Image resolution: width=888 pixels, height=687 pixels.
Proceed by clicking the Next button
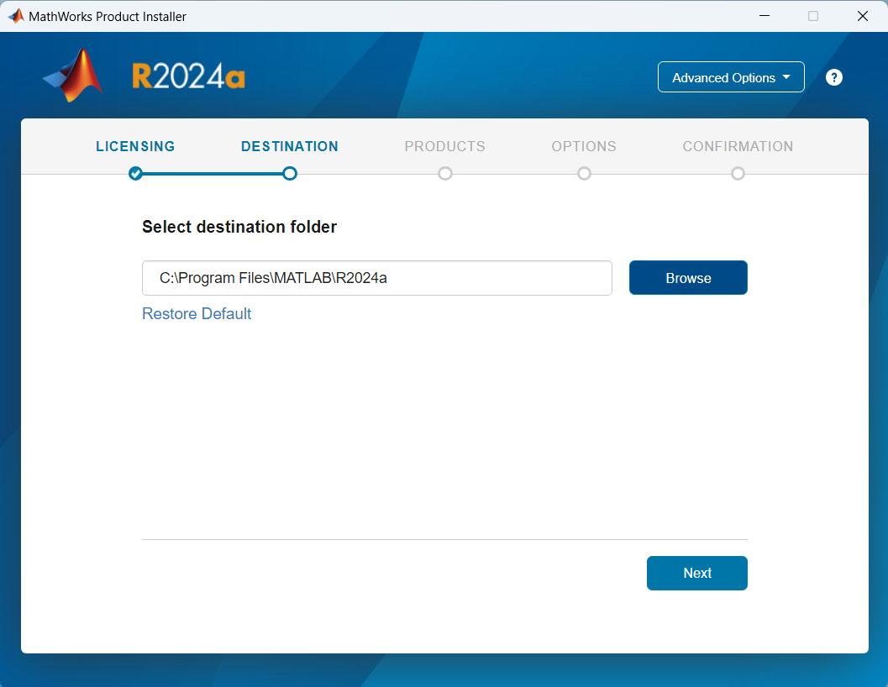696,573
